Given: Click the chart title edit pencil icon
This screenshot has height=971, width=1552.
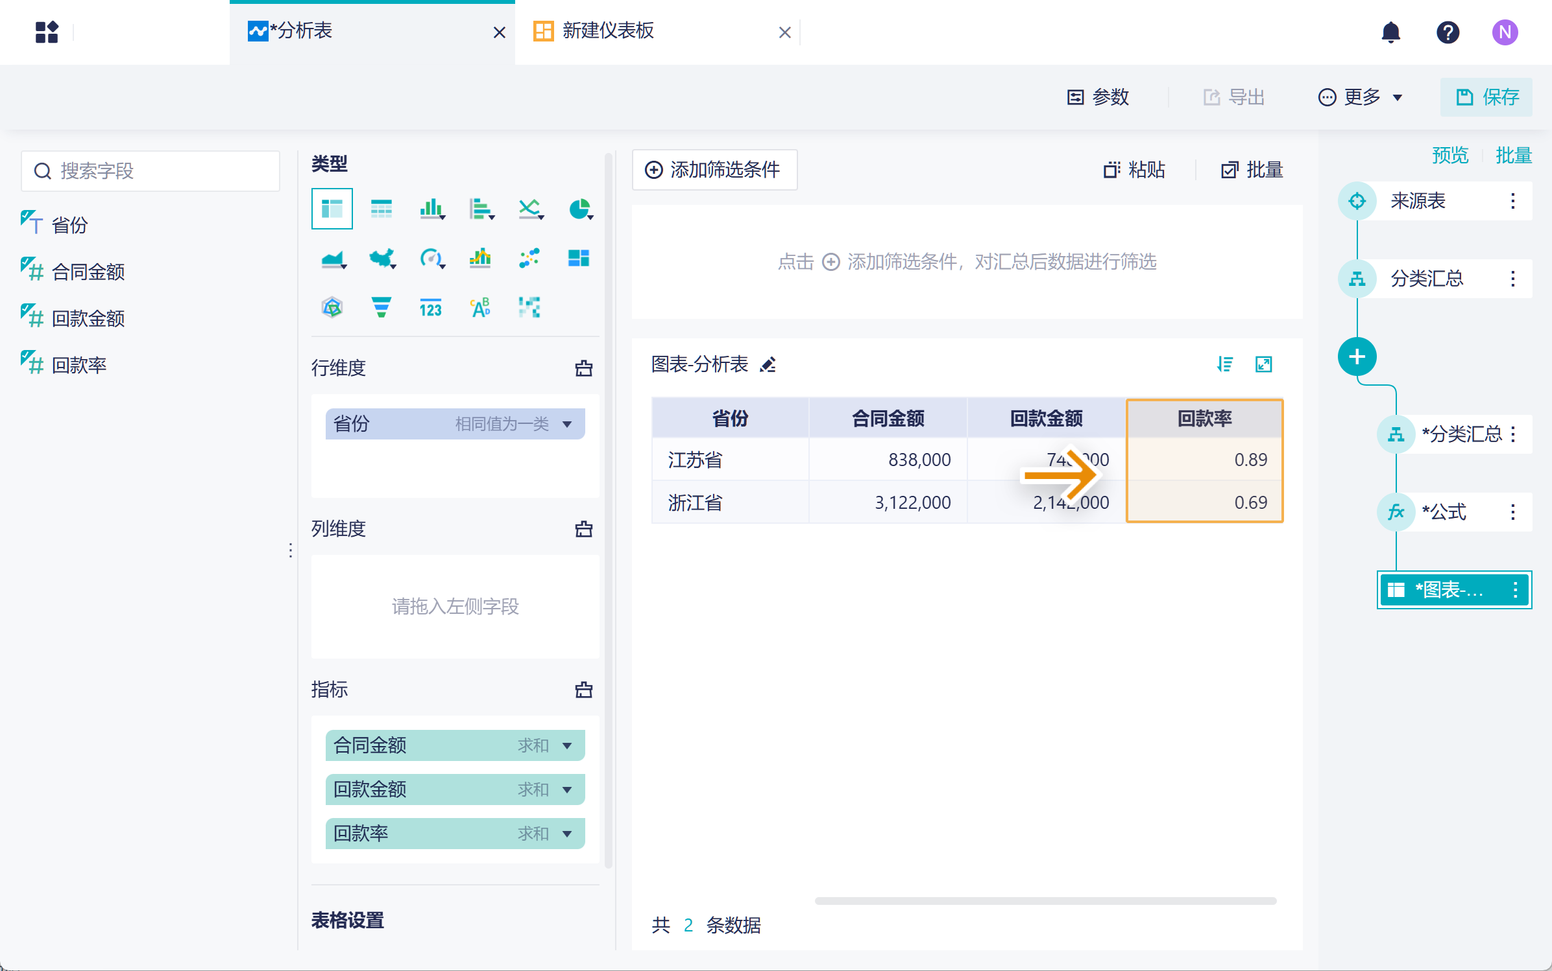Looking at the screenshot, I should [x=768, y=365].
